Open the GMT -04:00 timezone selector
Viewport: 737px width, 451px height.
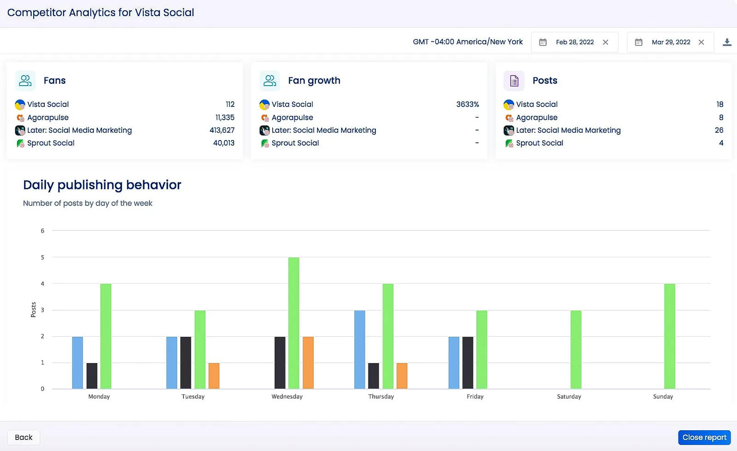pyautogui.click(x=468, y=42)
